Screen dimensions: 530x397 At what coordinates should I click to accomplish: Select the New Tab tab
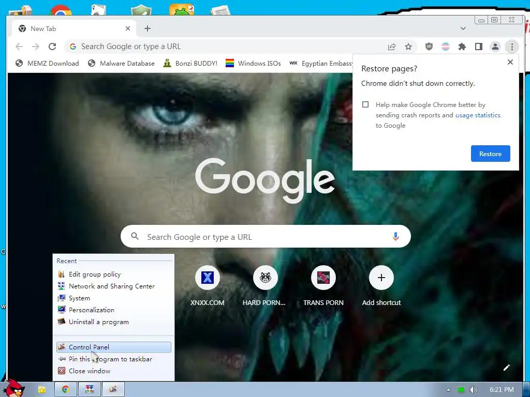pos(73,29)
